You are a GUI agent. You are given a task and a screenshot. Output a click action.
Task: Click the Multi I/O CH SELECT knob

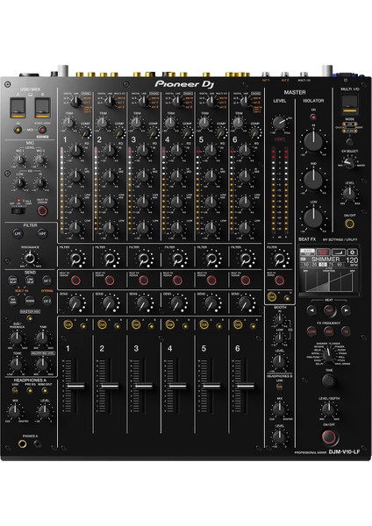(x=349, y=163)
